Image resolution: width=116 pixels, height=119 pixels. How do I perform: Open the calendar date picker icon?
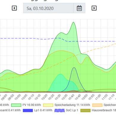click(79, 8)
